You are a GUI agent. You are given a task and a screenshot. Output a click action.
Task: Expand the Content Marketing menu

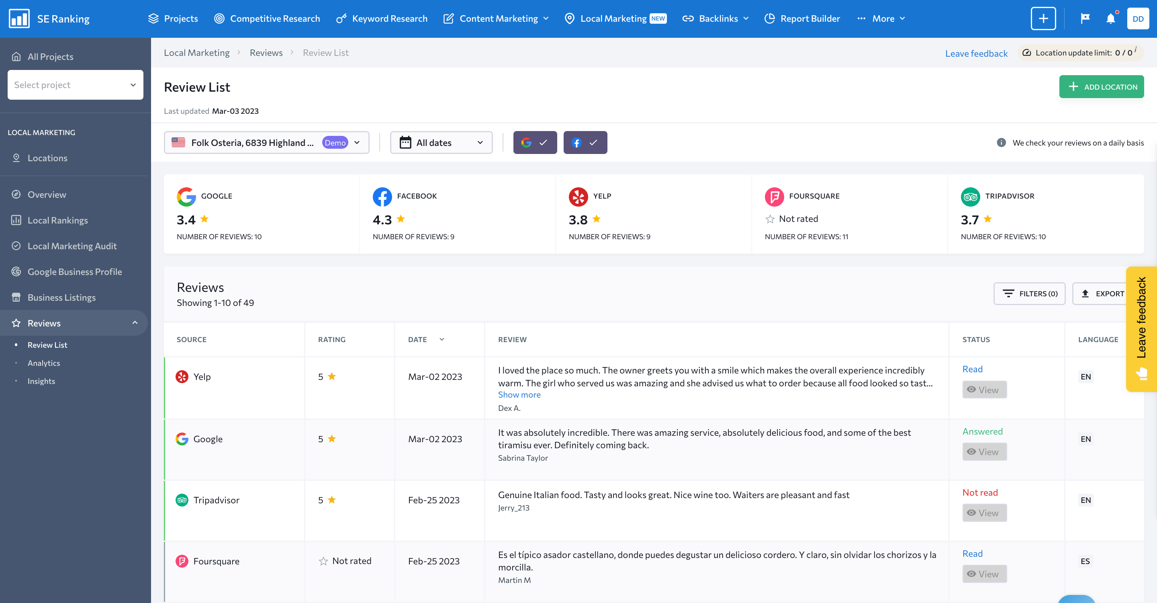pyautogui.click(x=496, y=18)
